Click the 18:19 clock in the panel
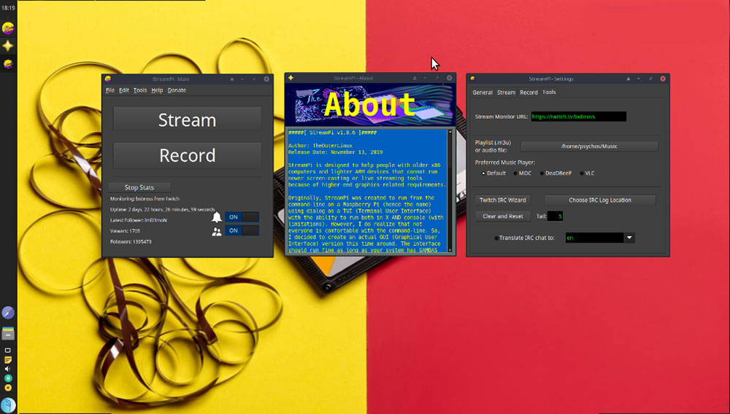 click(x=8, y=8)
